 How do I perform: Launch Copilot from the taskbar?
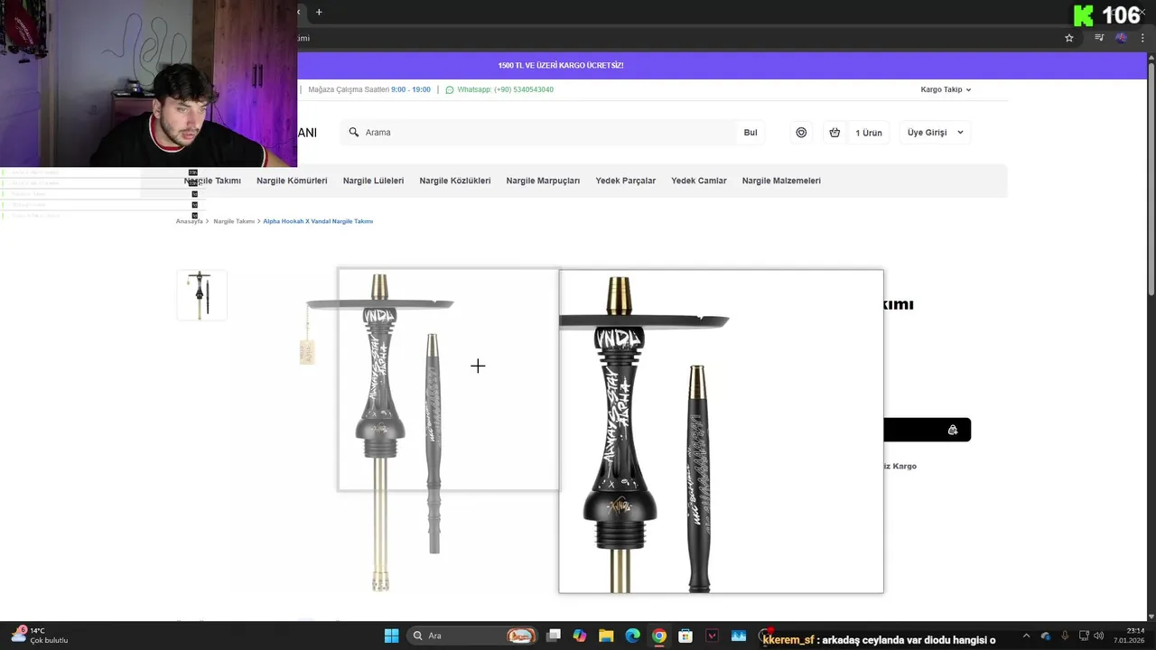(x=580, y=636)
